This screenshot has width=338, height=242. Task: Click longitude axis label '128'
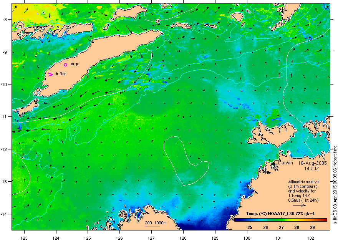pos(183,238)
